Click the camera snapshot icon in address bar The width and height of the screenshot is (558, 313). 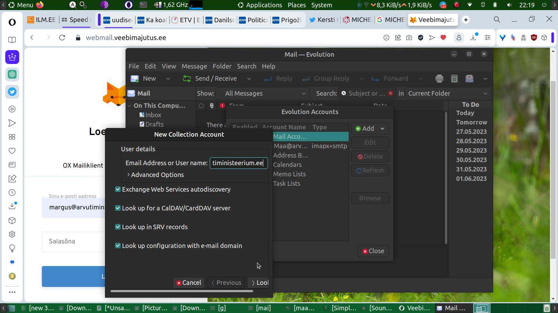pos(409,38)
